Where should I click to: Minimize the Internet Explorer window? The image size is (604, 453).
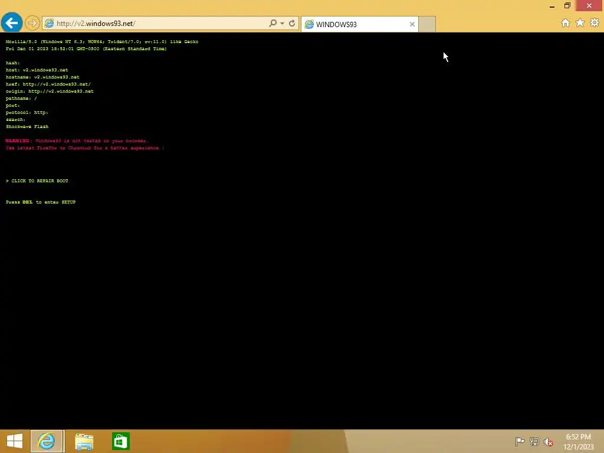coord(552,6)
